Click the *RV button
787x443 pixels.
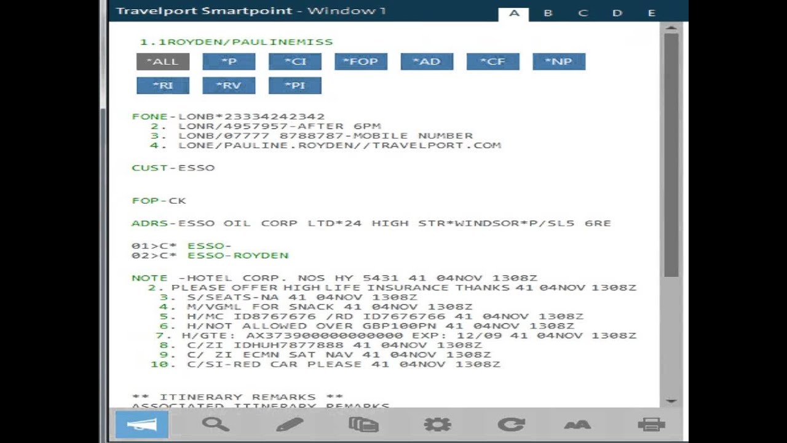[x=229, y=86]
